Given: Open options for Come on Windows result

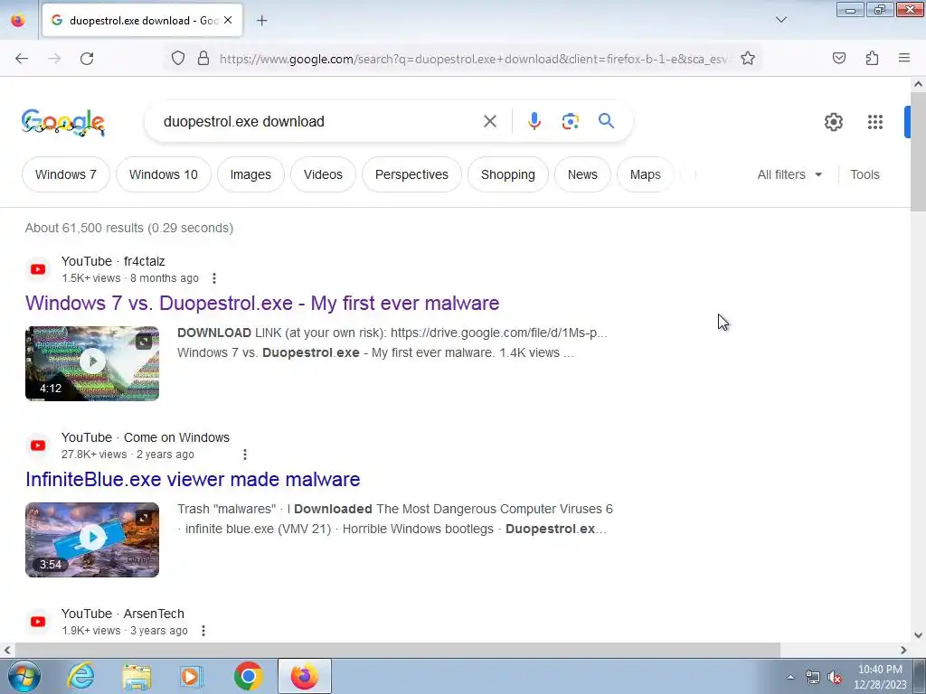Looking at the screenshot, I should (244, 455).
